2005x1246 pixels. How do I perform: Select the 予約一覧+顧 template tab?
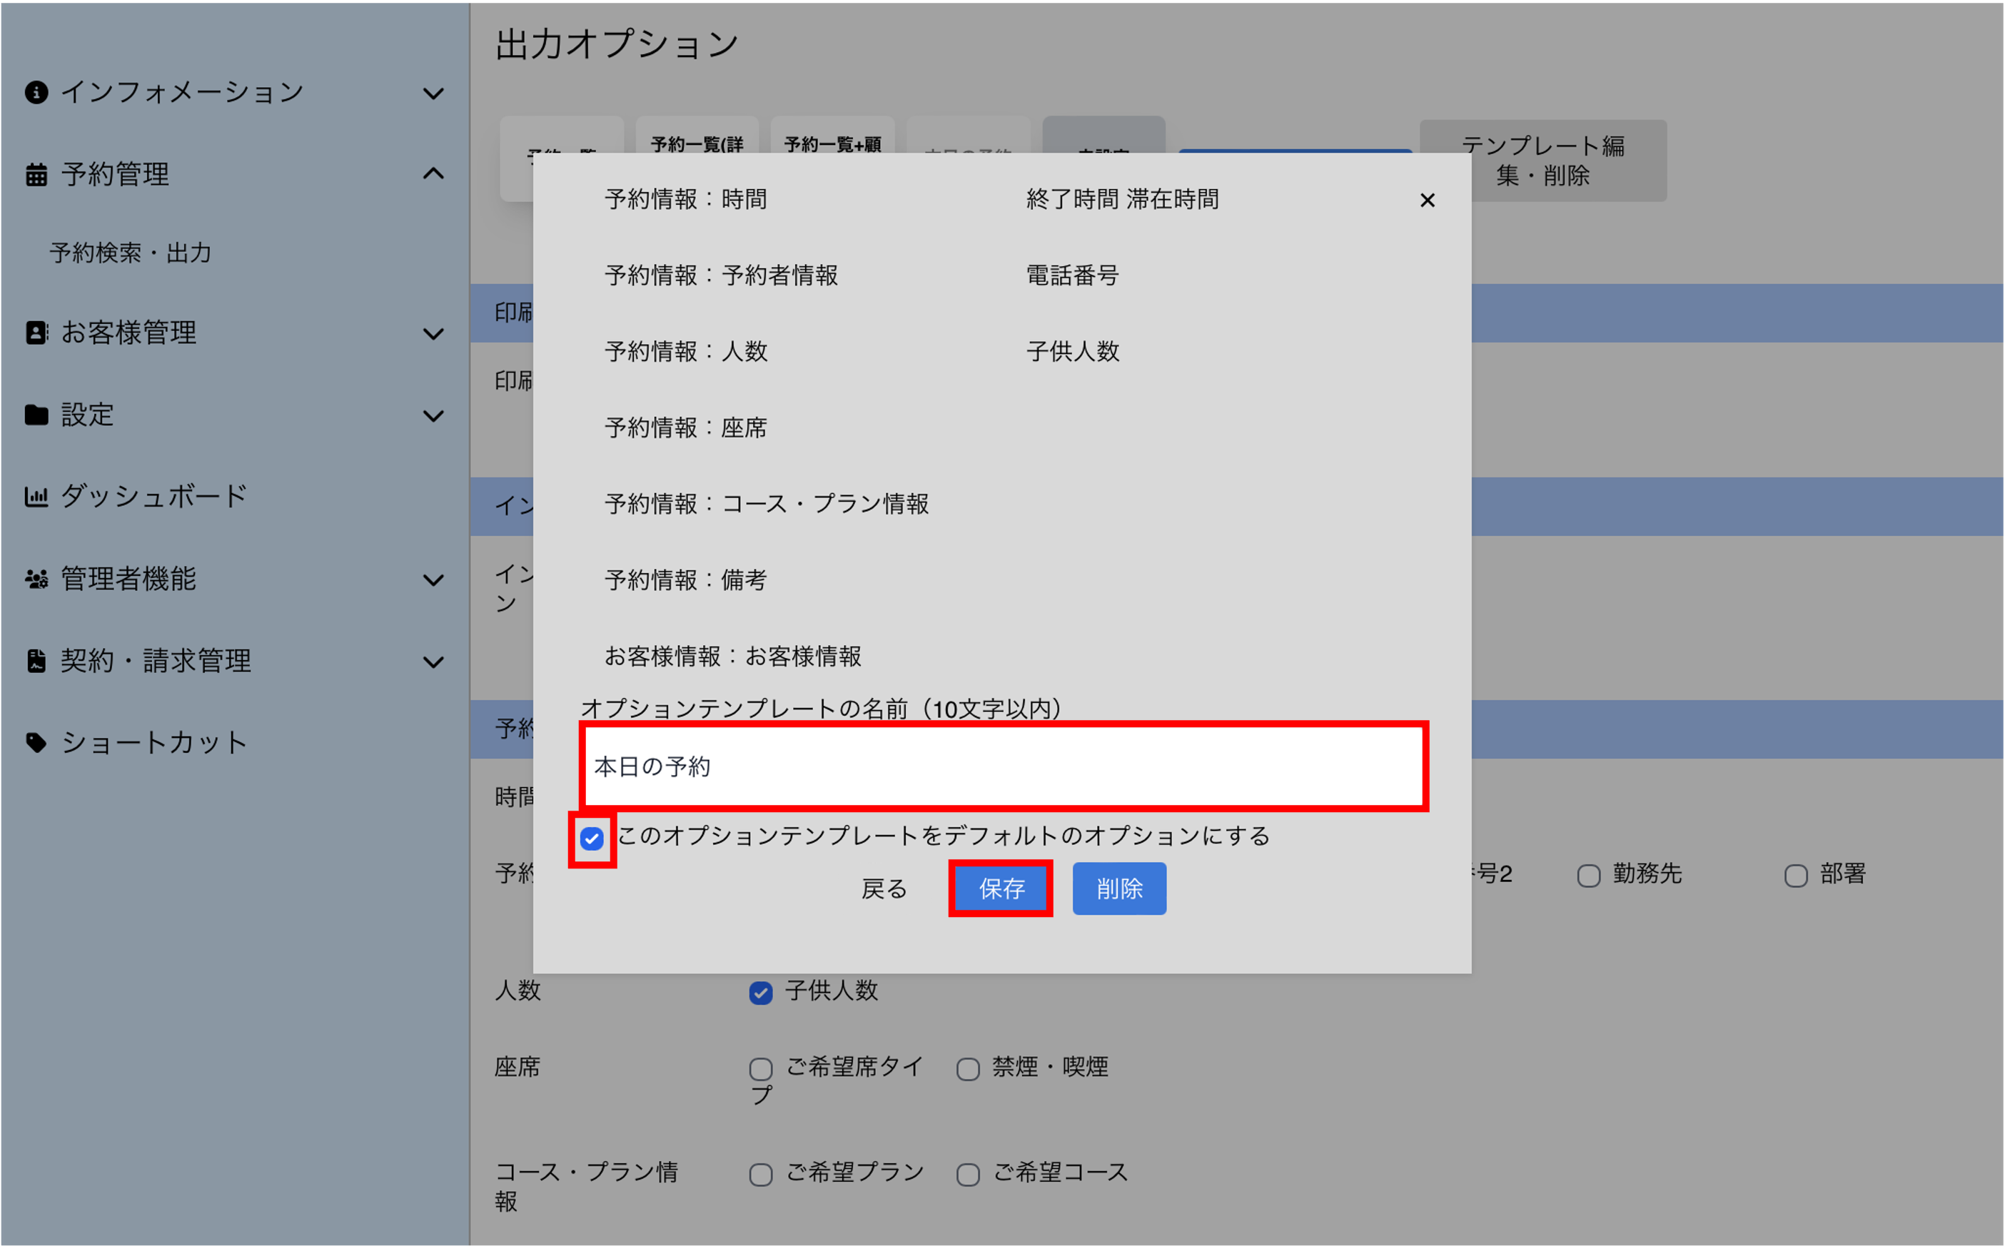tap(832, 136)
